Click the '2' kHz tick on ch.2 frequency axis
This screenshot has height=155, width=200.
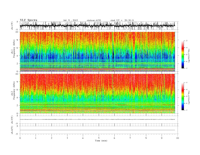(17, 106)
